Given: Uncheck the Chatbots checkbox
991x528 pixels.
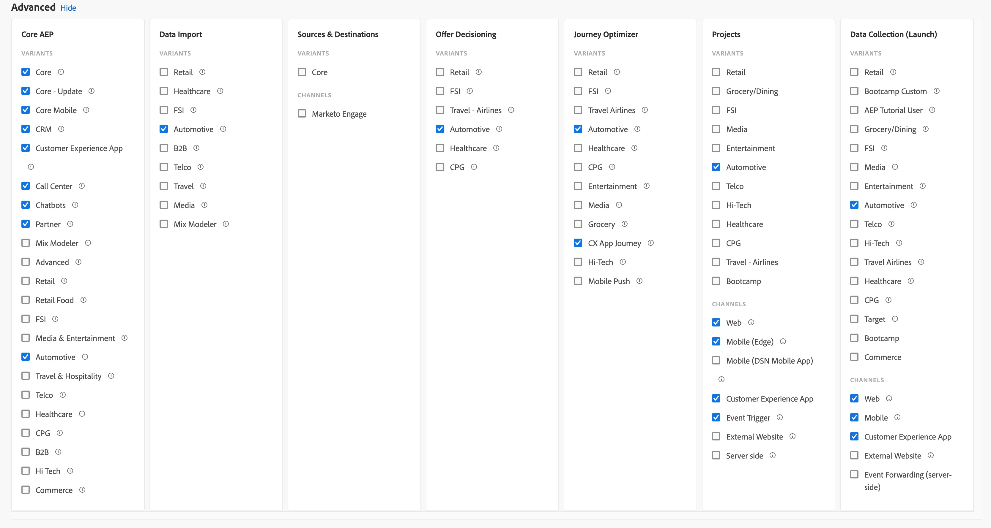Looking at the screenshot, I should (x=25, y=205).
